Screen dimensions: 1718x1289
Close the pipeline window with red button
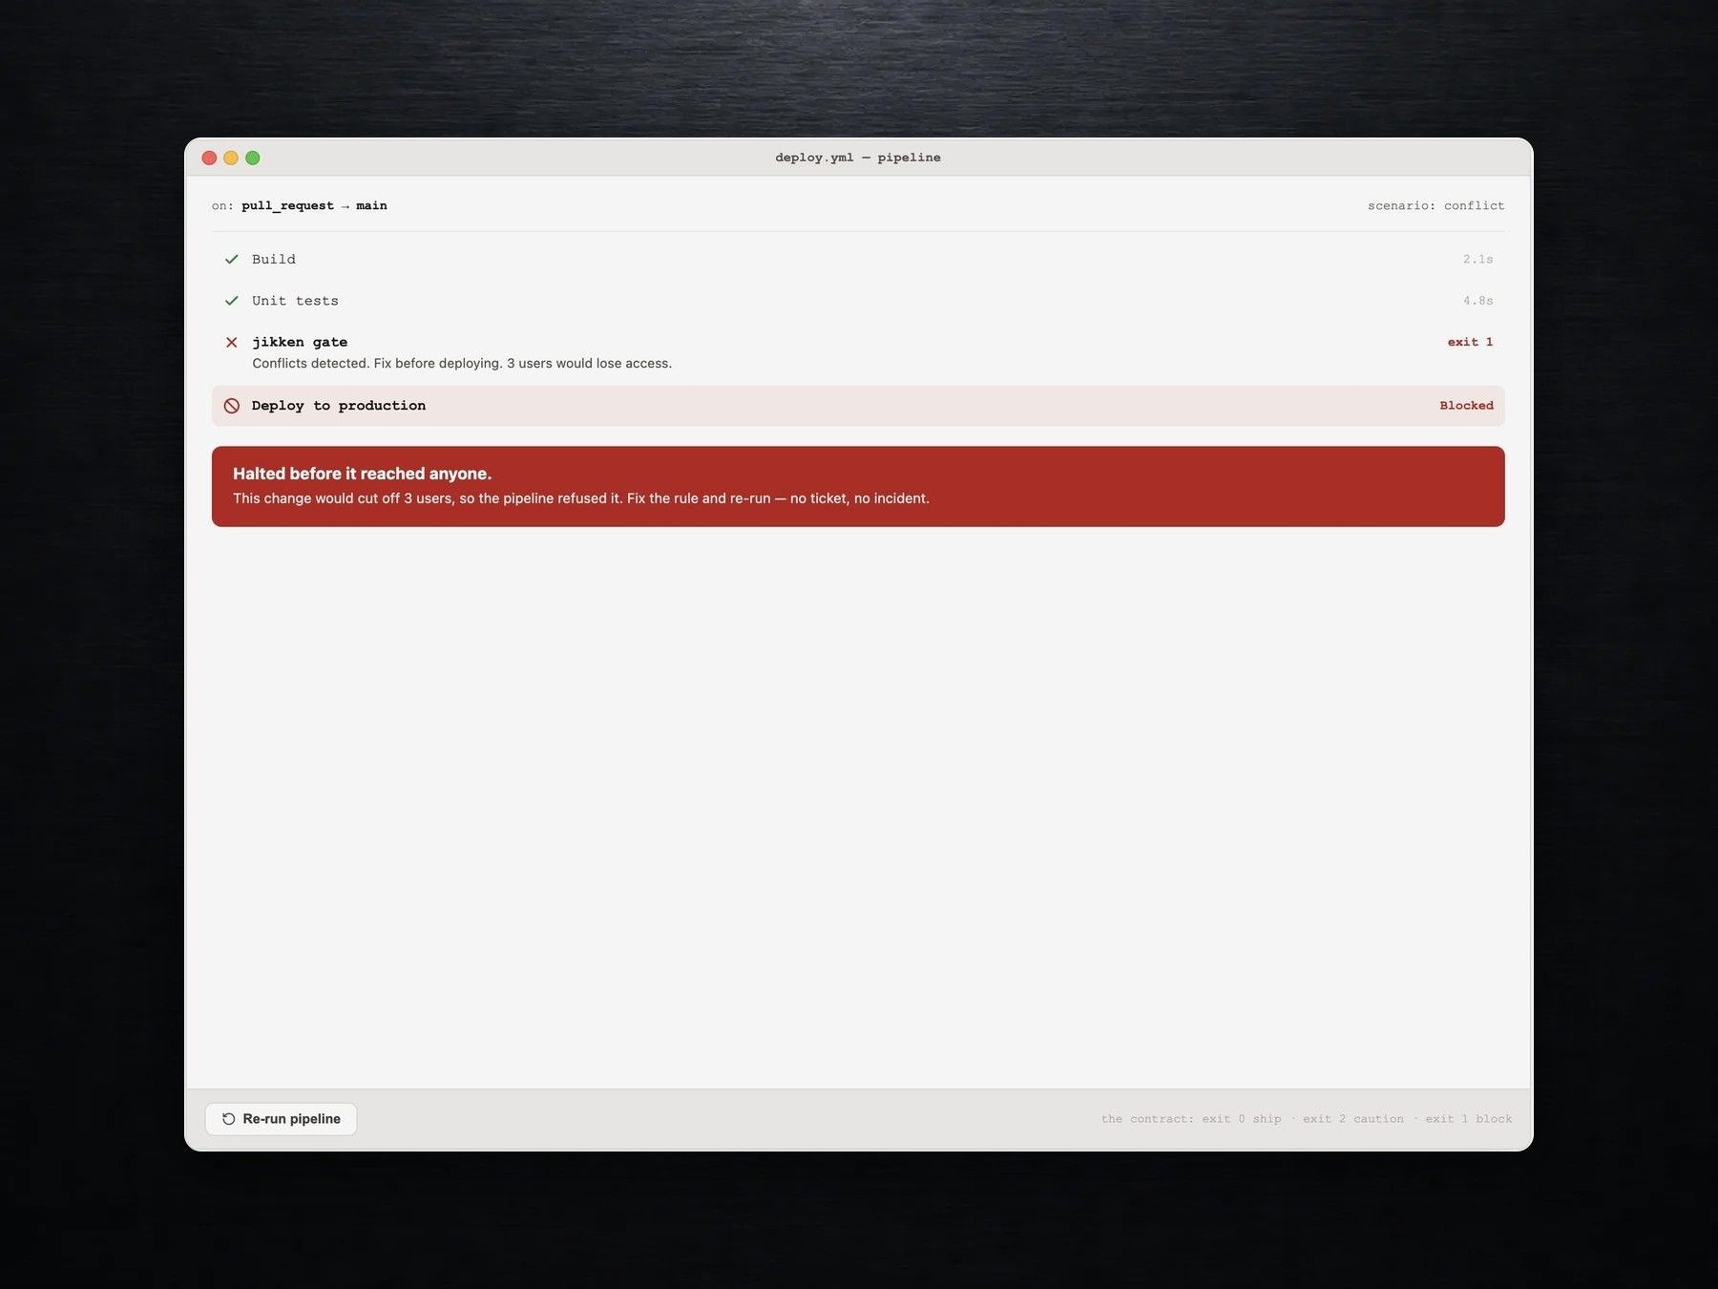click(x=209, y=158)
